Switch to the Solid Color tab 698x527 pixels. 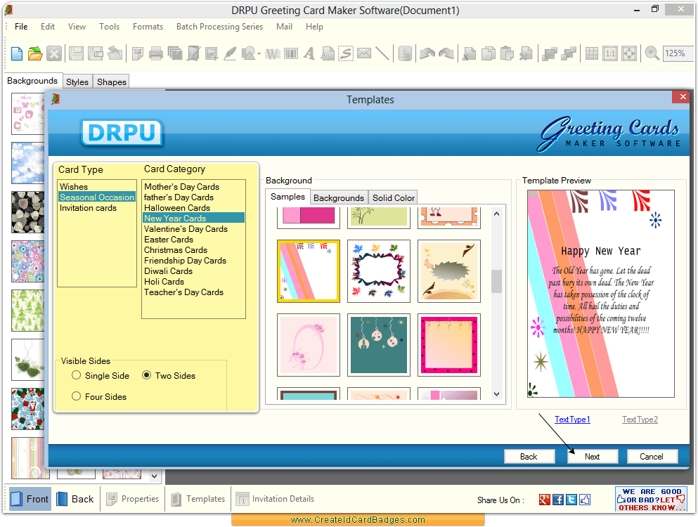[x=394, y=197]
